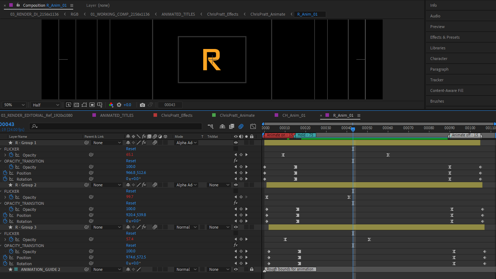Image resolution: width=496 pixels, height=279 pixels.
Task: Click the 'Hold - 75' timeline marker
Action: click(x=306, y=135)
